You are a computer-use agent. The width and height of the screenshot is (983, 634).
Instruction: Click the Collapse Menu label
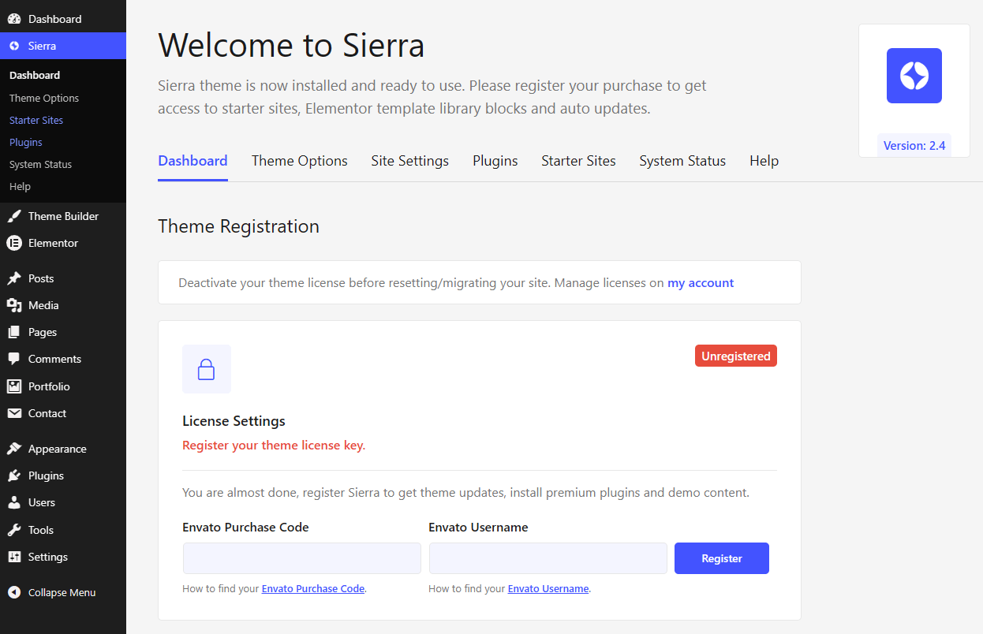(x=62, y=592)
